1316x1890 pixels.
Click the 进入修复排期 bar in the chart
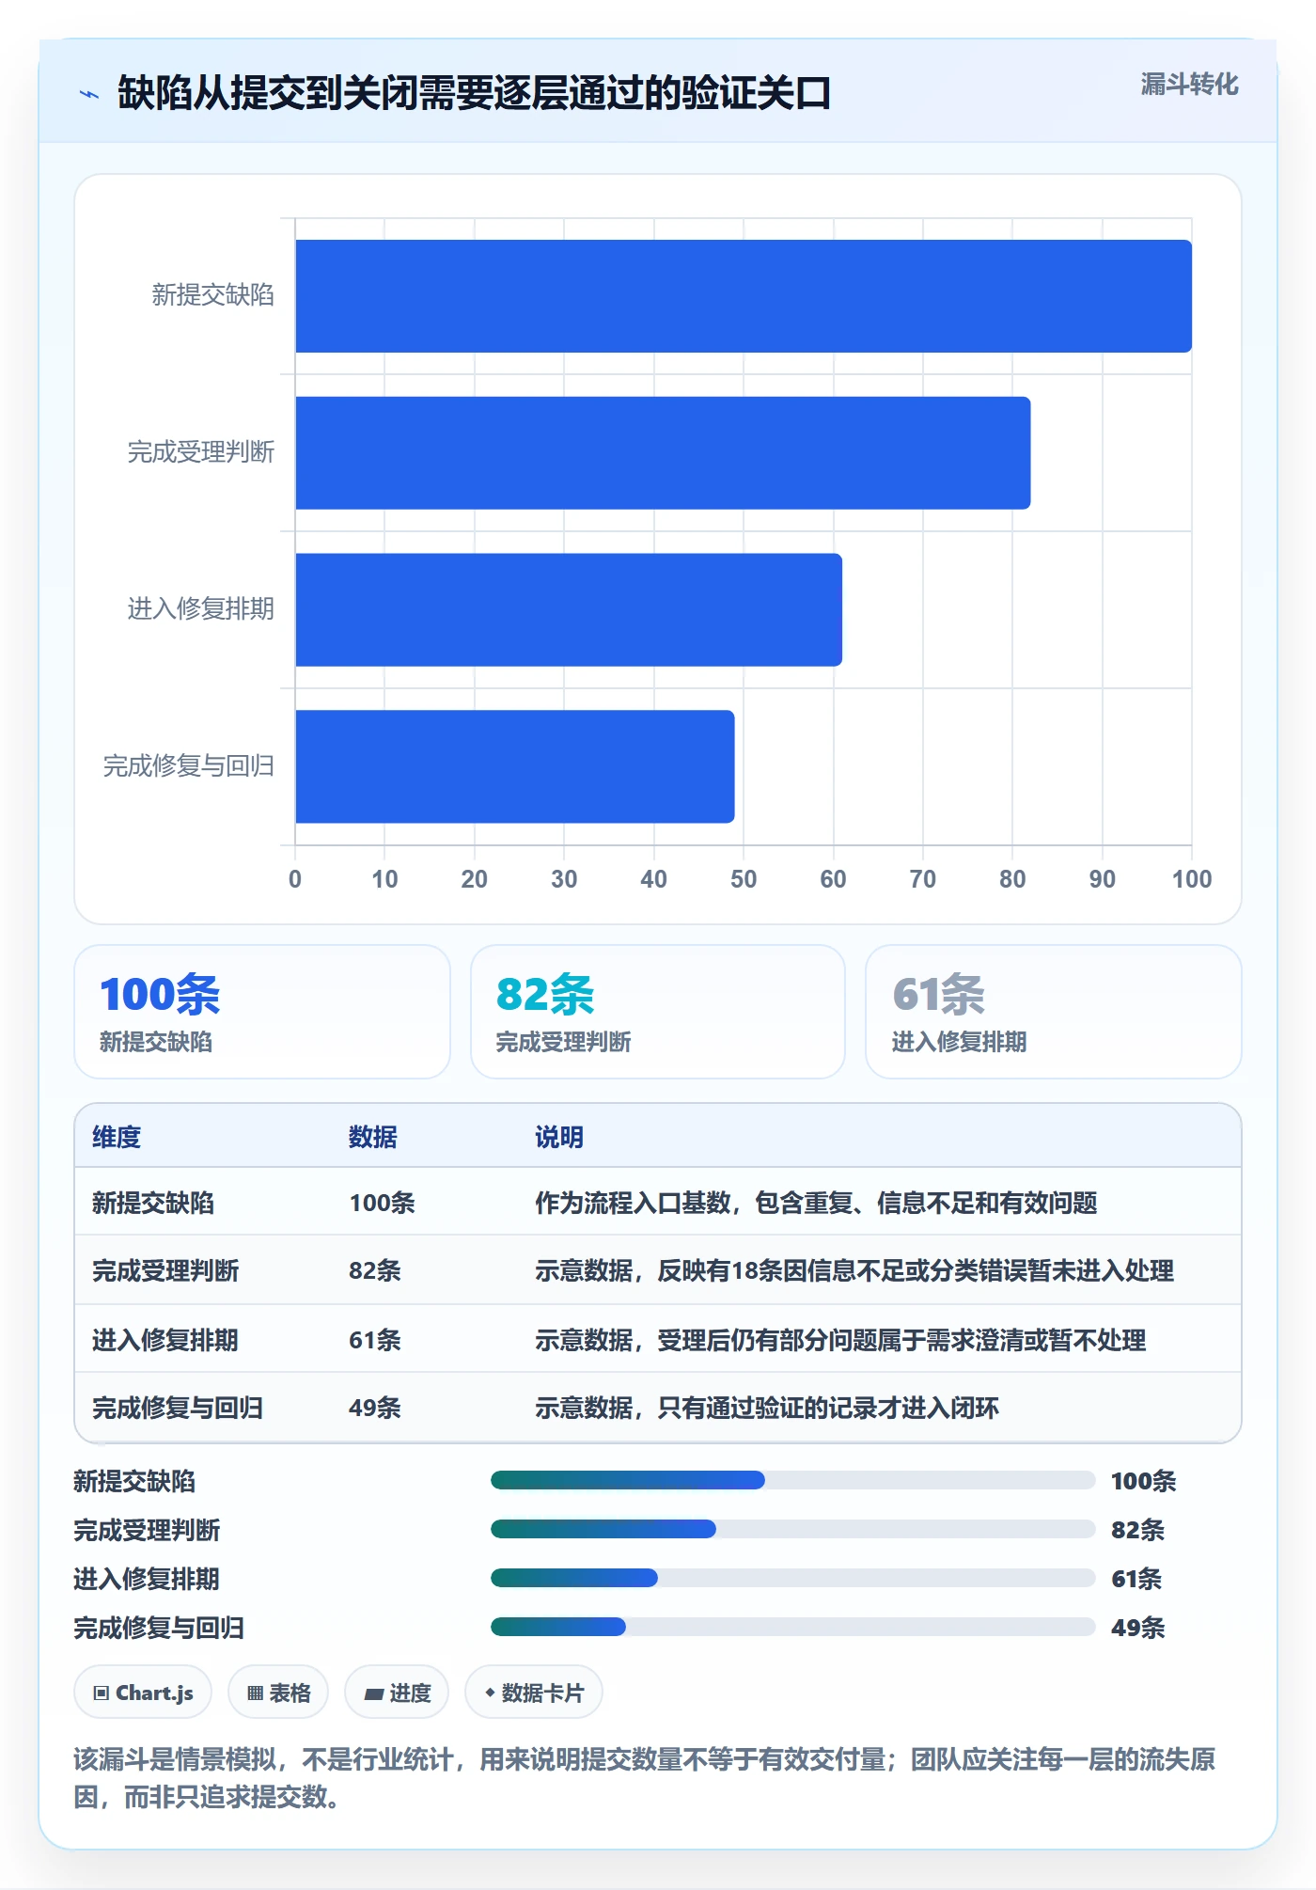(x=569, y=609)
